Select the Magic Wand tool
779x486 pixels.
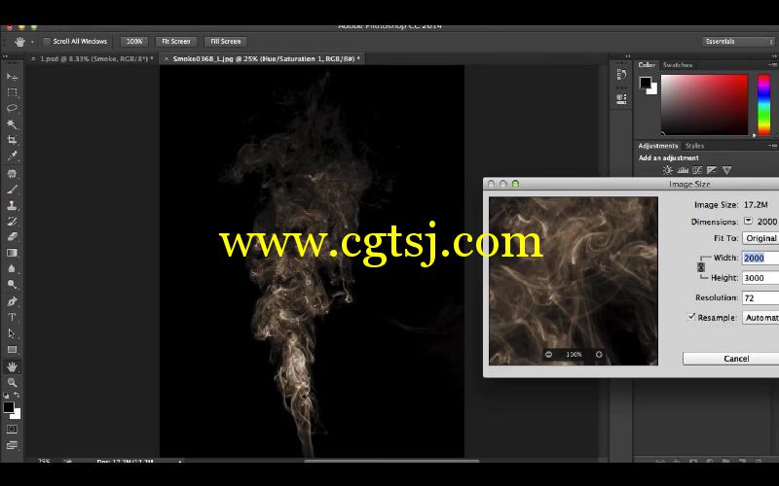[12, 124]
